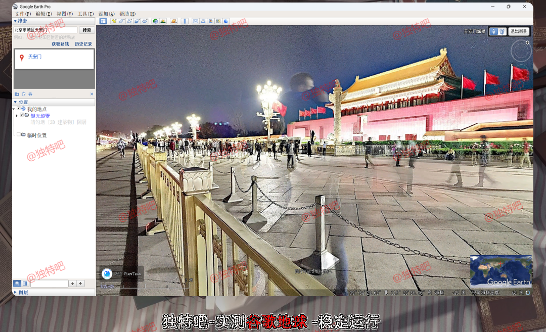546x332 pixels.
Task: Click the 360 ViewTeam contributor name
Action: click(128, 274)
